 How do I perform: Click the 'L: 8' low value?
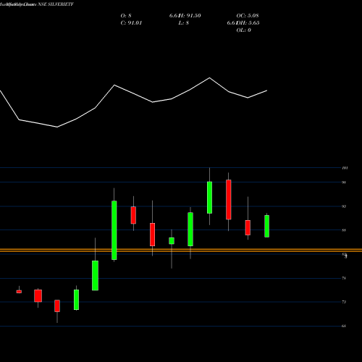point(184,23)
